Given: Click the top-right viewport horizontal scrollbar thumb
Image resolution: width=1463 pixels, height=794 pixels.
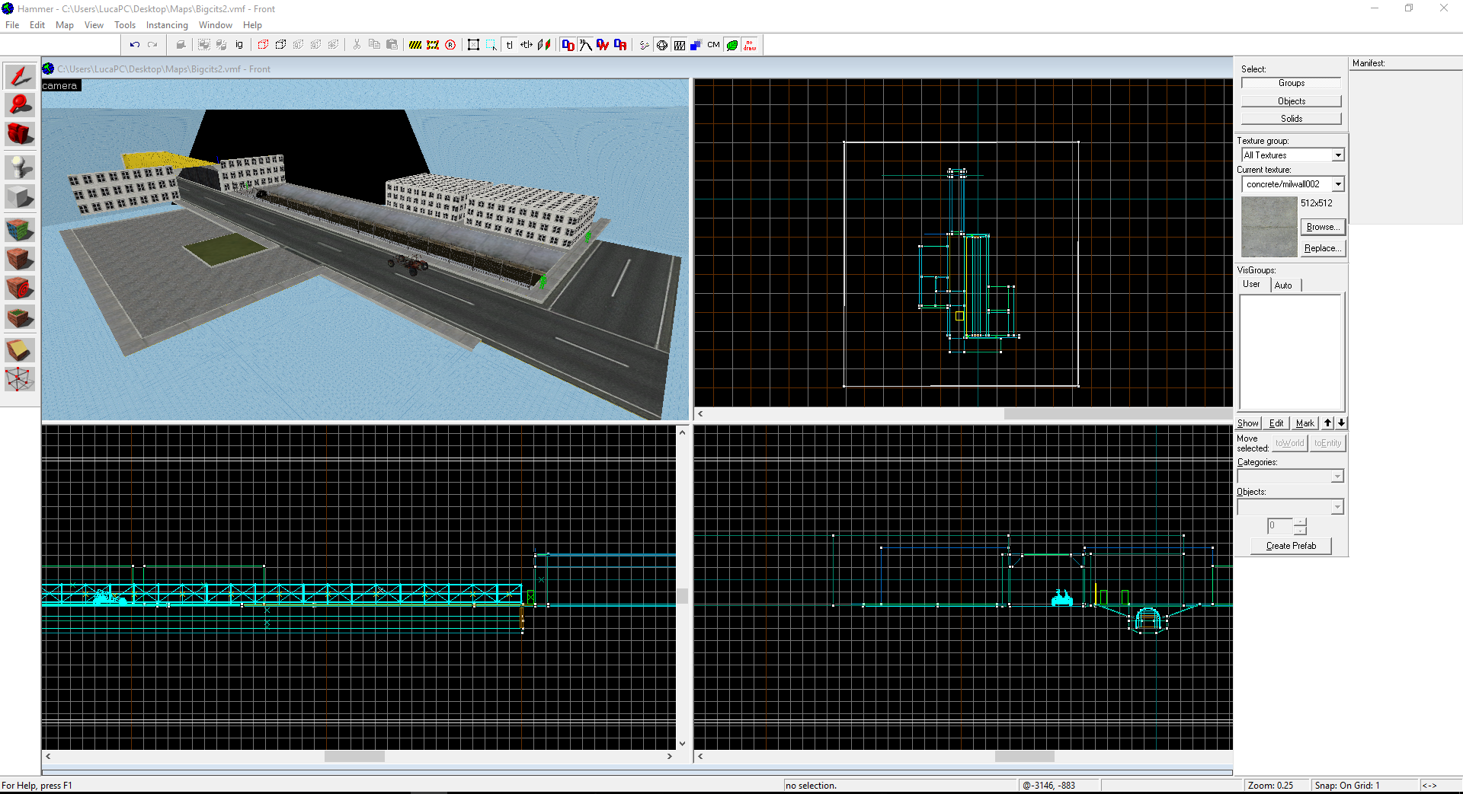Looking at the screenshot, I should tap(1118, 414).
